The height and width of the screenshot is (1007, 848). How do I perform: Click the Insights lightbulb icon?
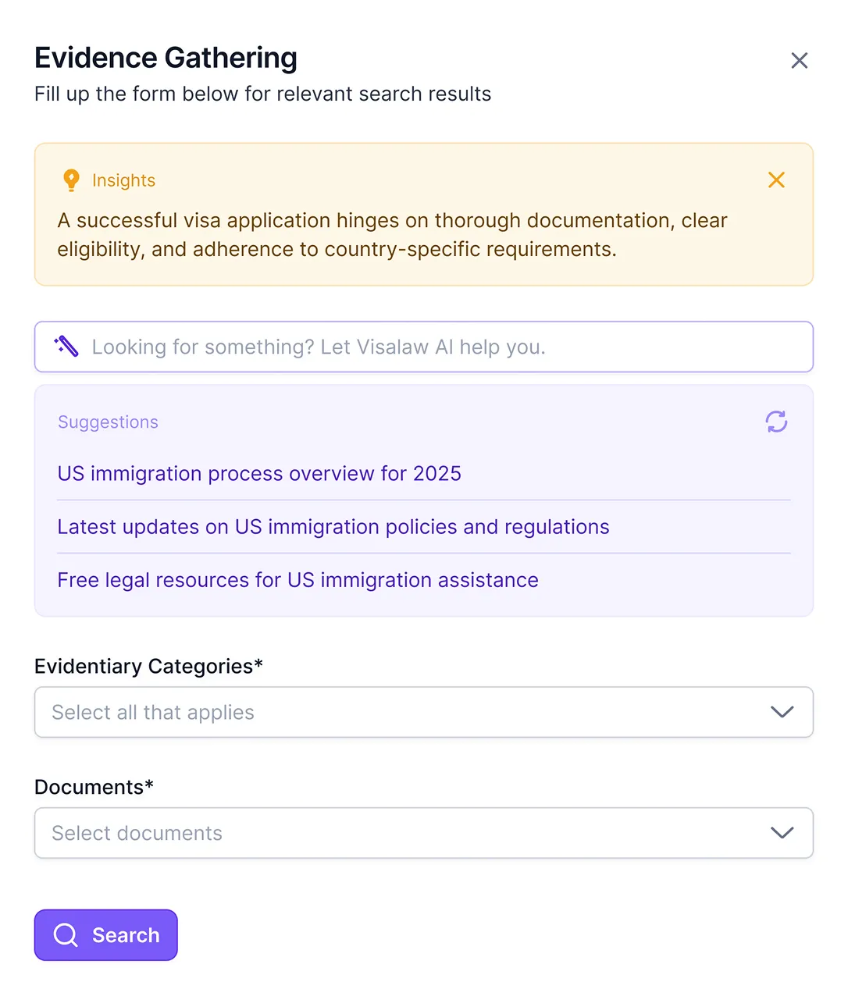coord(71,180)
